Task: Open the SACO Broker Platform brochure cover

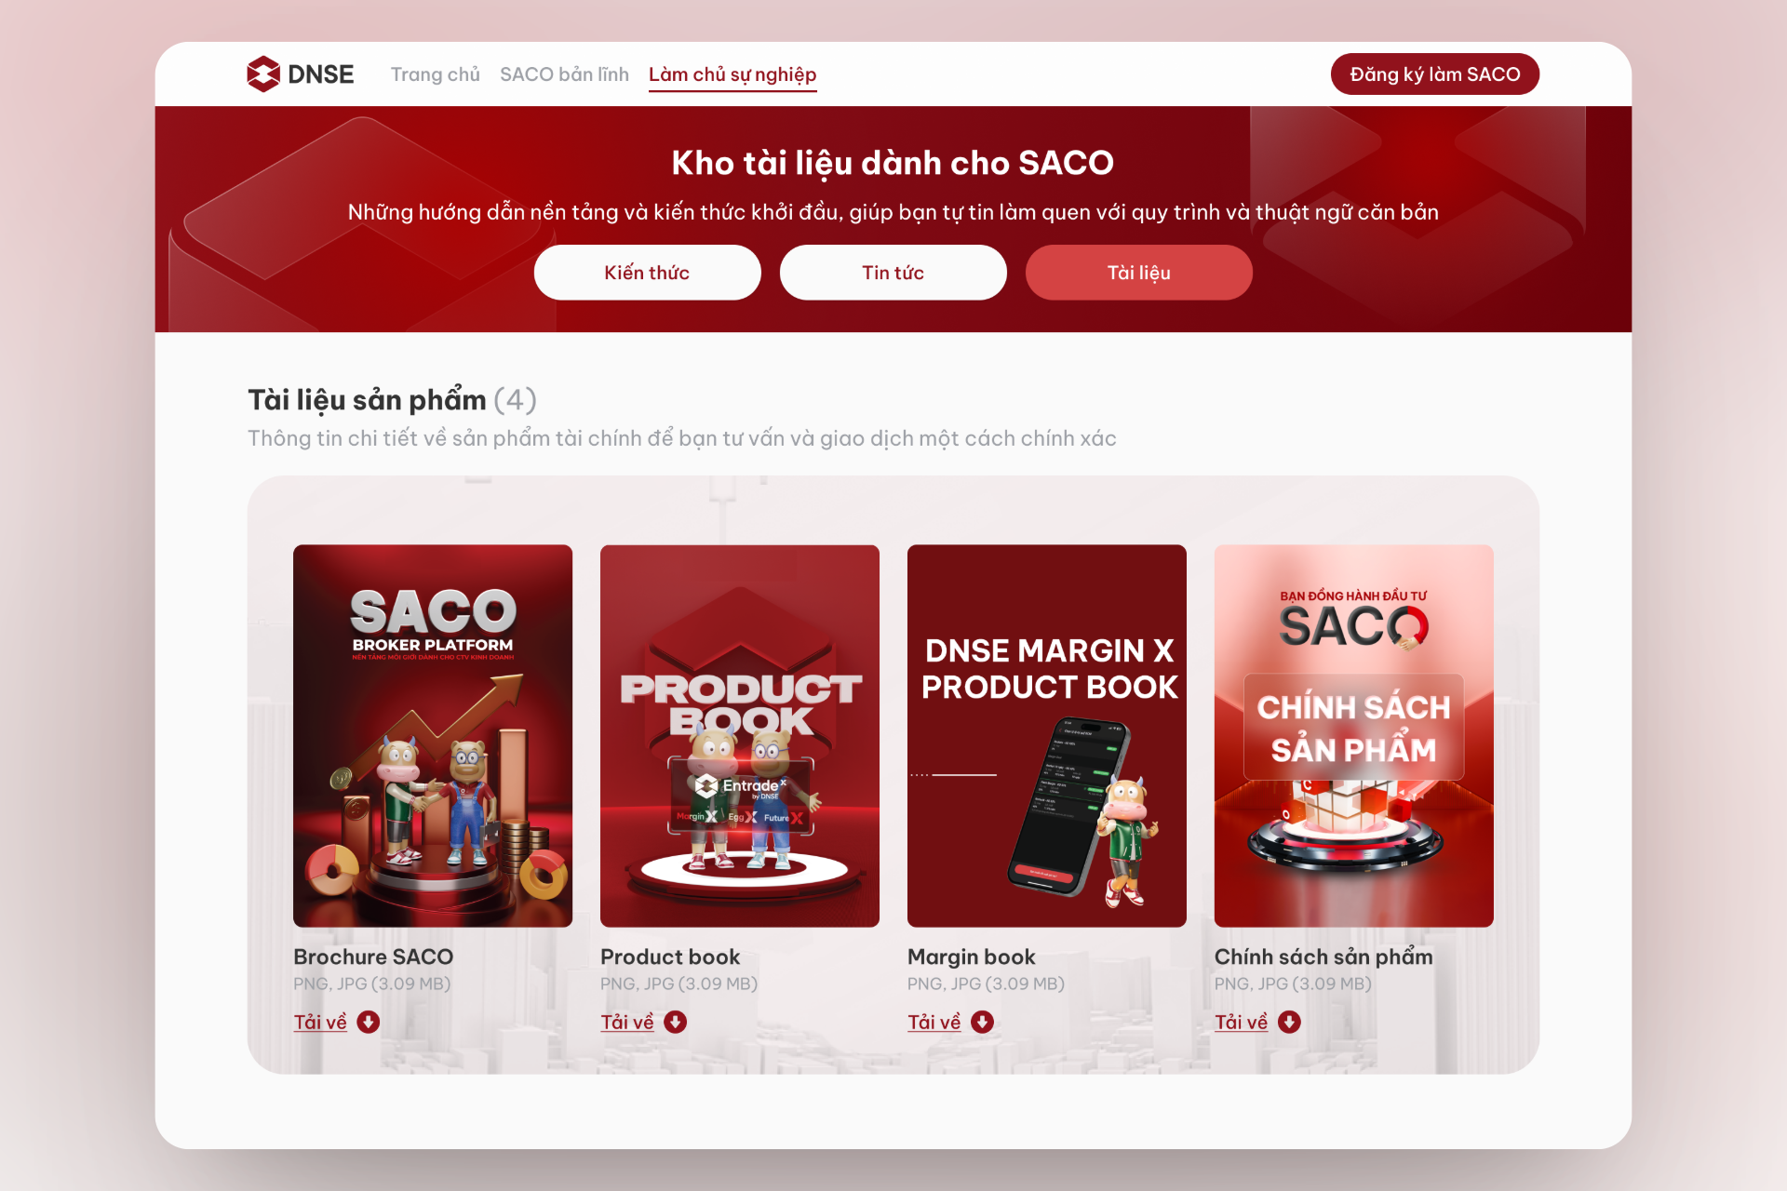Action: [433, 736]
